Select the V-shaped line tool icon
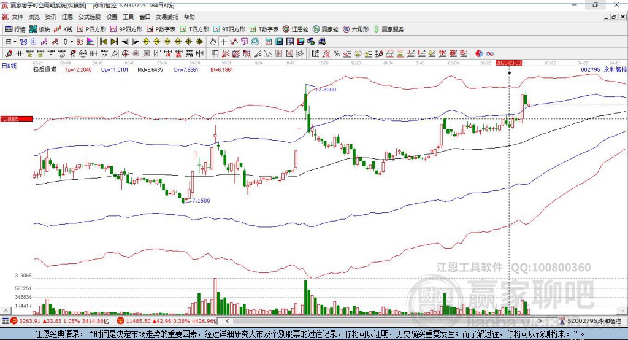 [267, 53]
